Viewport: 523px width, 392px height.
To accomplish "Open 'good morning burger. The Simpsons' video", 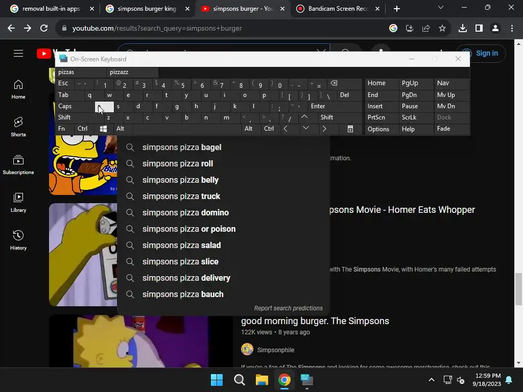I will click(x=315, y=321).
